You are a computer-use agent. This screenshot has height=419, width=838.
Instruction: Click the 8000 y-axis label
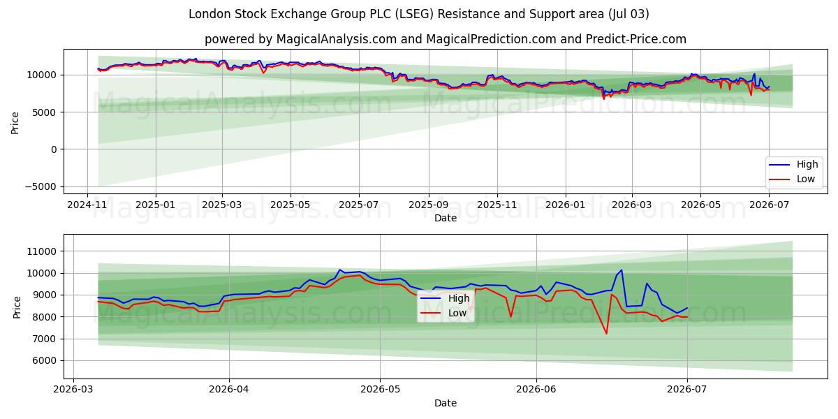45,317
